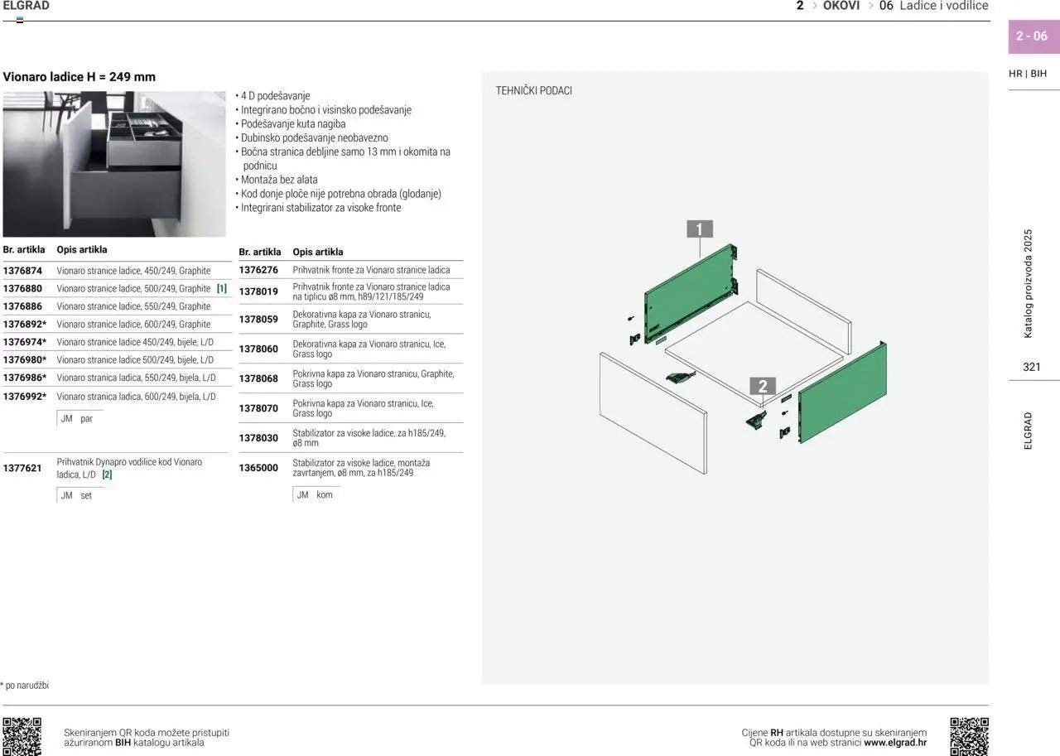The height and width of the screenshot is (756, 1060).
Task: Click the bottom-left BIH catalog QR code
Action: [x=22, y=736]
